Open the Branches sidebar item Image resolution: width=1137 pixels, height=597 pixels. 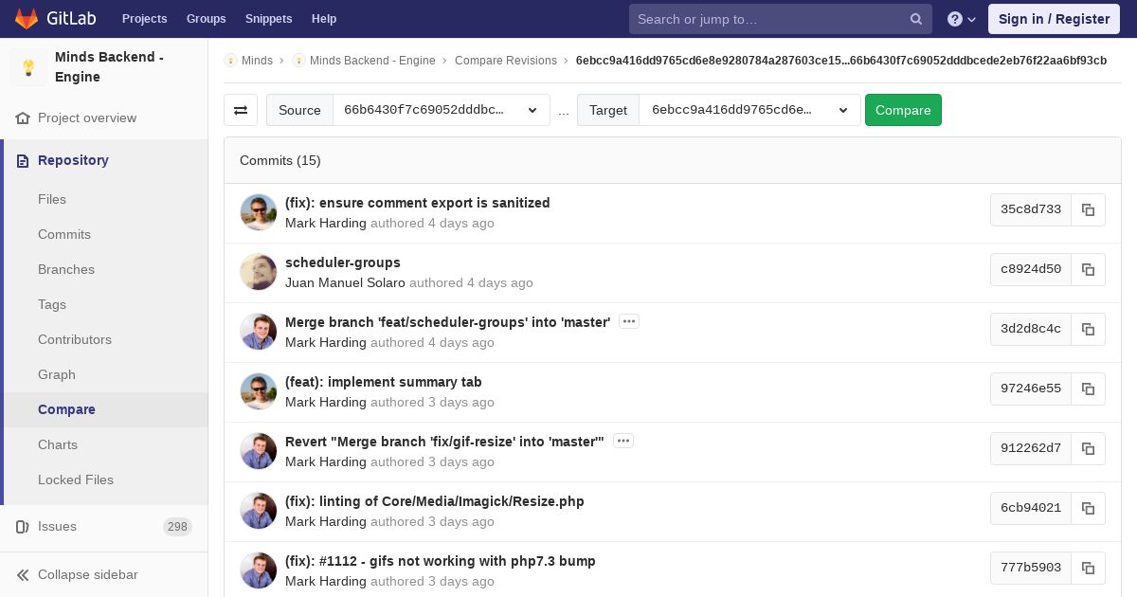(66, 269)
